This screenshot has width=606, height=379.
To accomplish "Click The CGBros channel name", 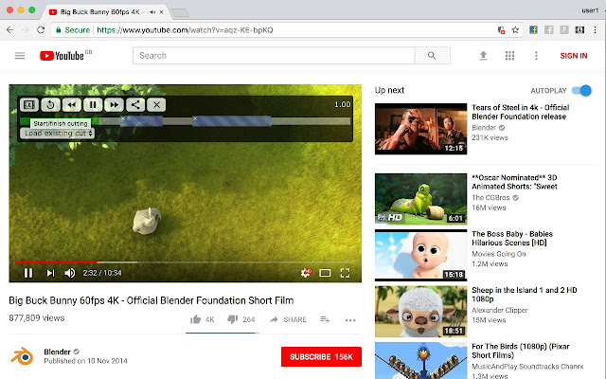I will click(x=490, y=198).
